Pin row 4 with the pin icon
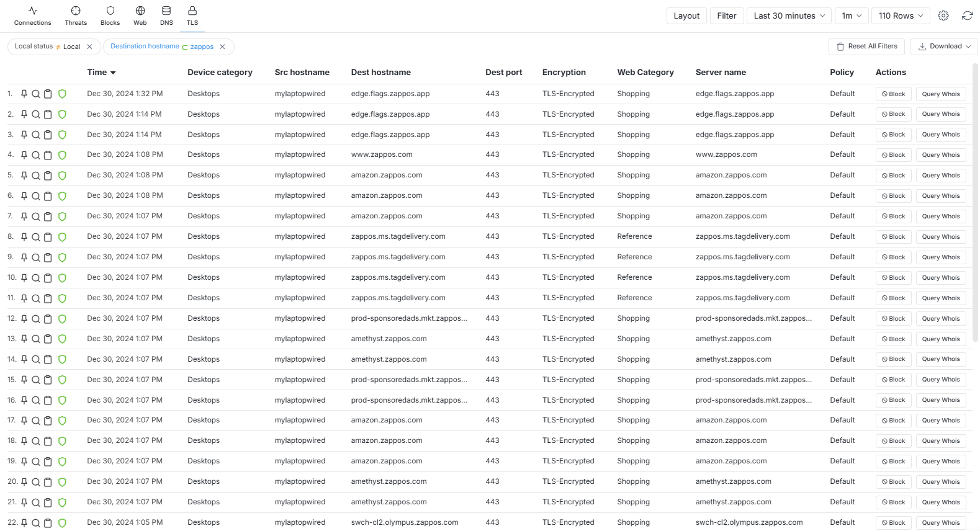 coord(24,155)
